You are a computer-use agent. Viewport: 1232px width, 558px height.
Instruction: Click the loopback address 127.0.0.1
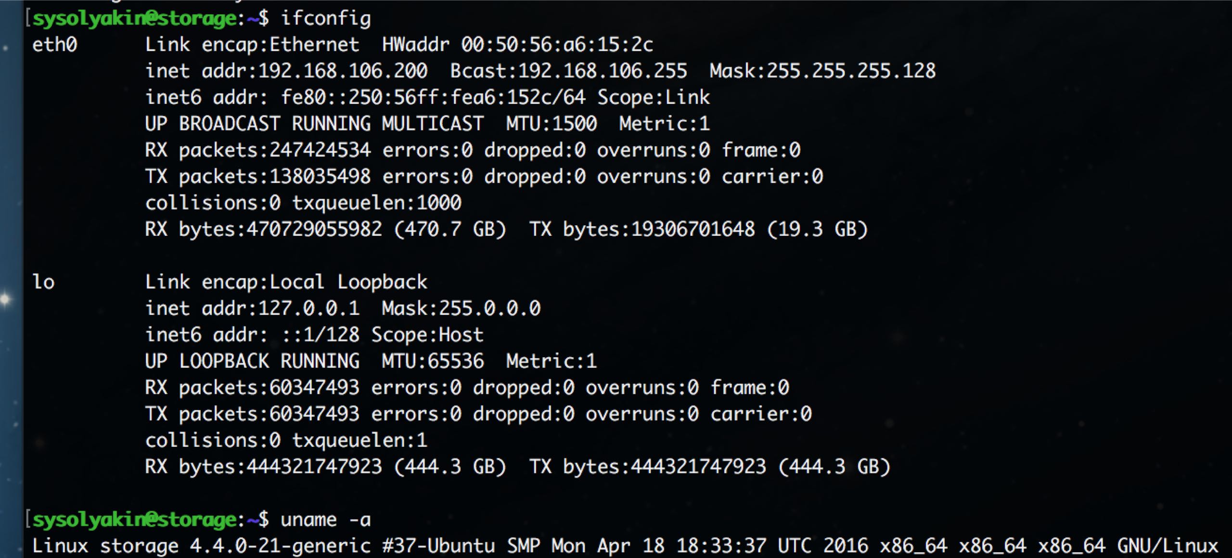click(308, 309)
